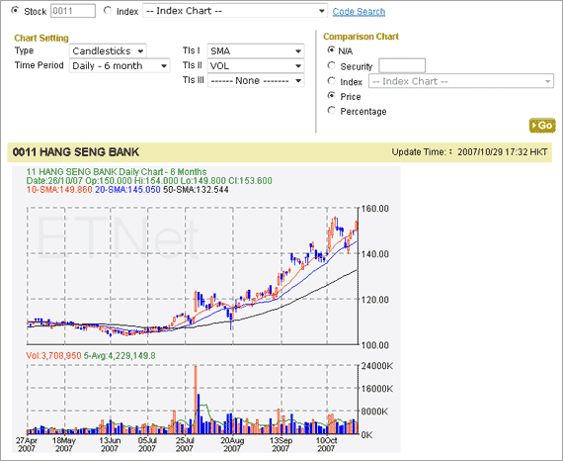Click the 16000K volume axis label
This screenshot has height=461, width=563.
point(377,389)
